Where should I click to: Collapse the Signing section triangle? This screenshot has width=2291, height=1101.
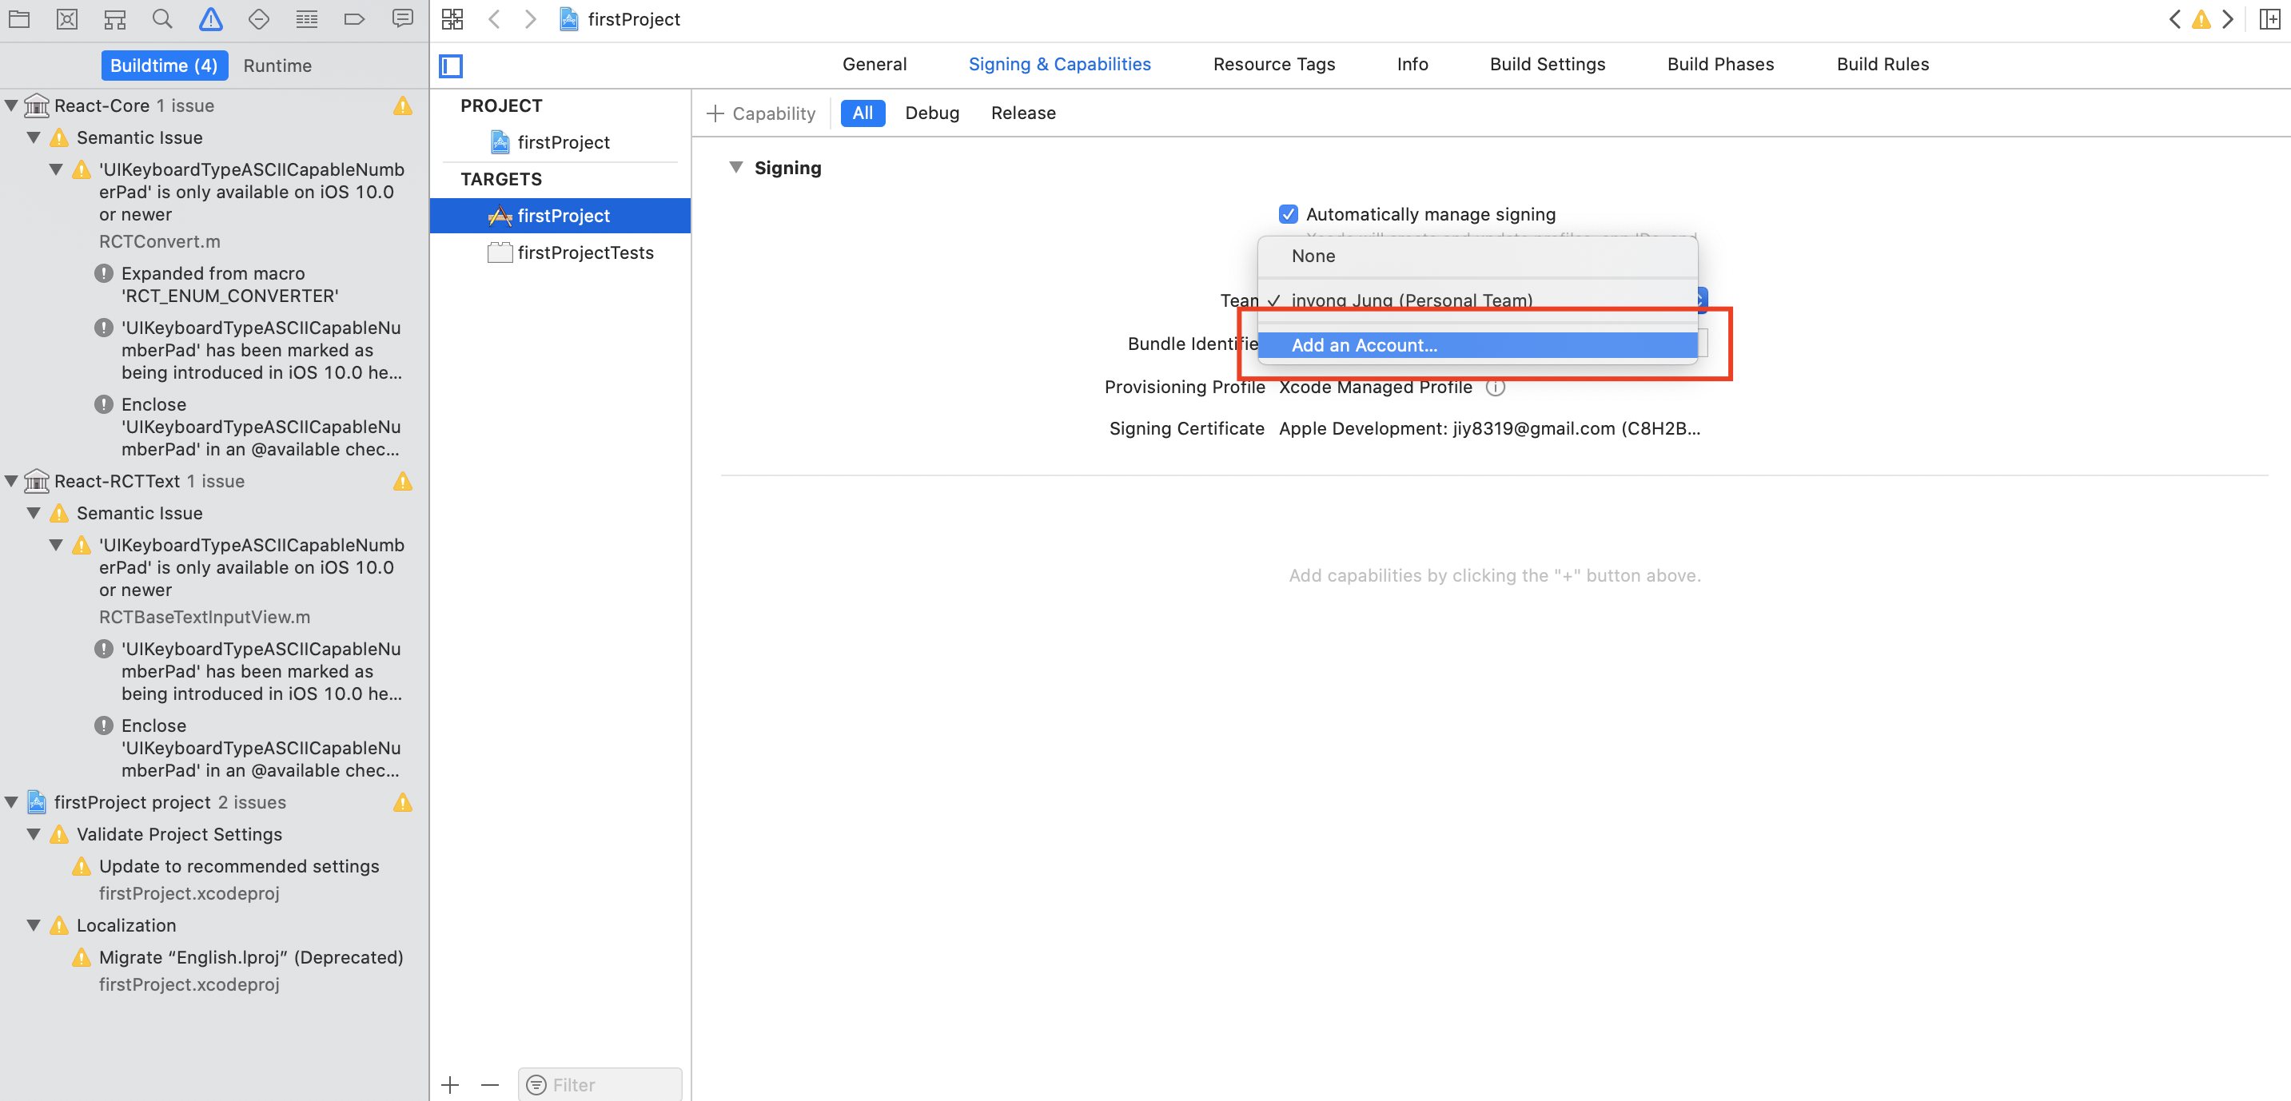(735, 168)
